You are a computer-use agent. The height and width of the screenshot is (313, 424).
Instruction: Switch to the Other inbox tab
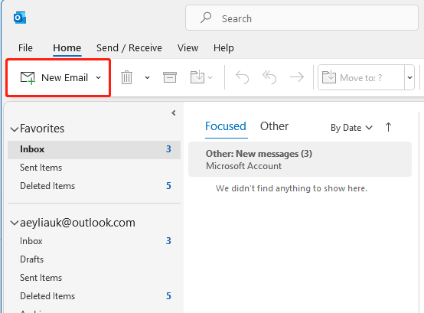pos(274,126)
